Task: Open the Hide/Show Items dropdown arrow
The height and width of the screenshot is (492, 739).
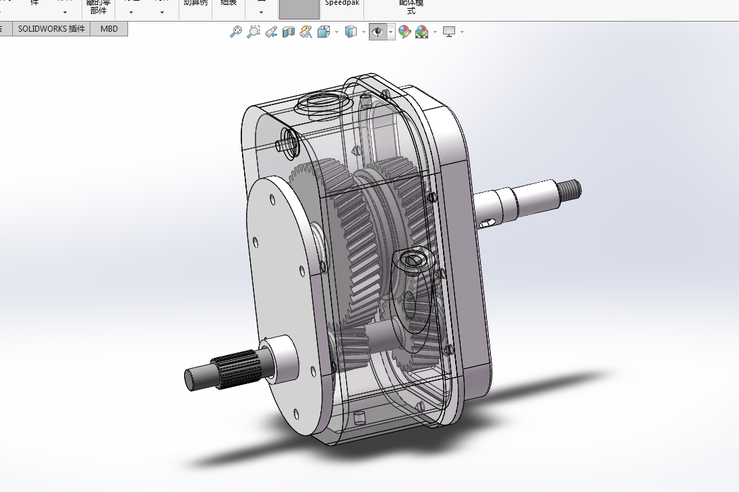Action: click(x=390, y=32)
